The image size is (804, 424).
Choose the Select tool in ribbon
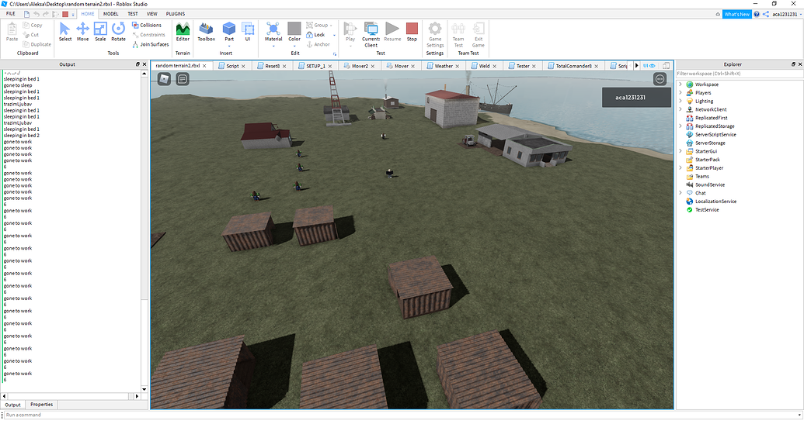[x=64, y=32]
